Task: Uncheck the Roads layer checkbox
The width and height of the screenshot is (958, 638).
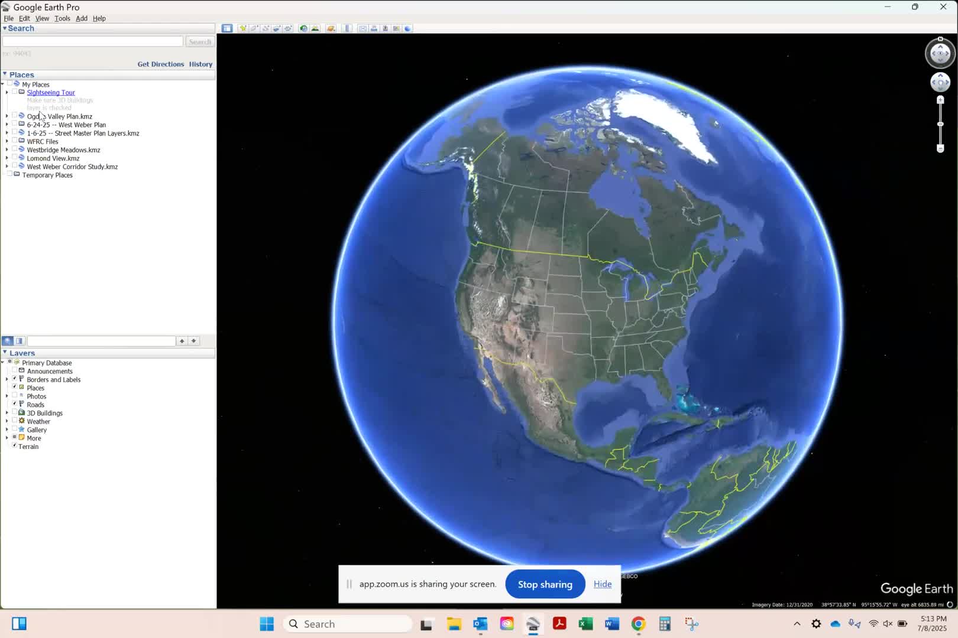Action: tap(15, 403)
